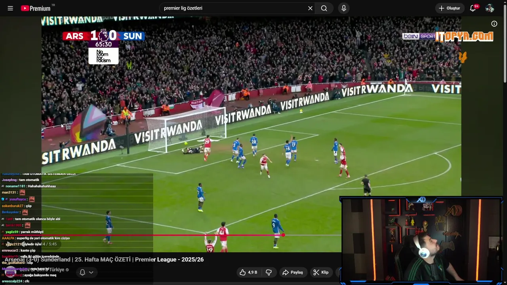The height and width of the screenshot is (285, 507).
Task: Click the red progress bar scrubber handle
Action: tap(283, 235)
